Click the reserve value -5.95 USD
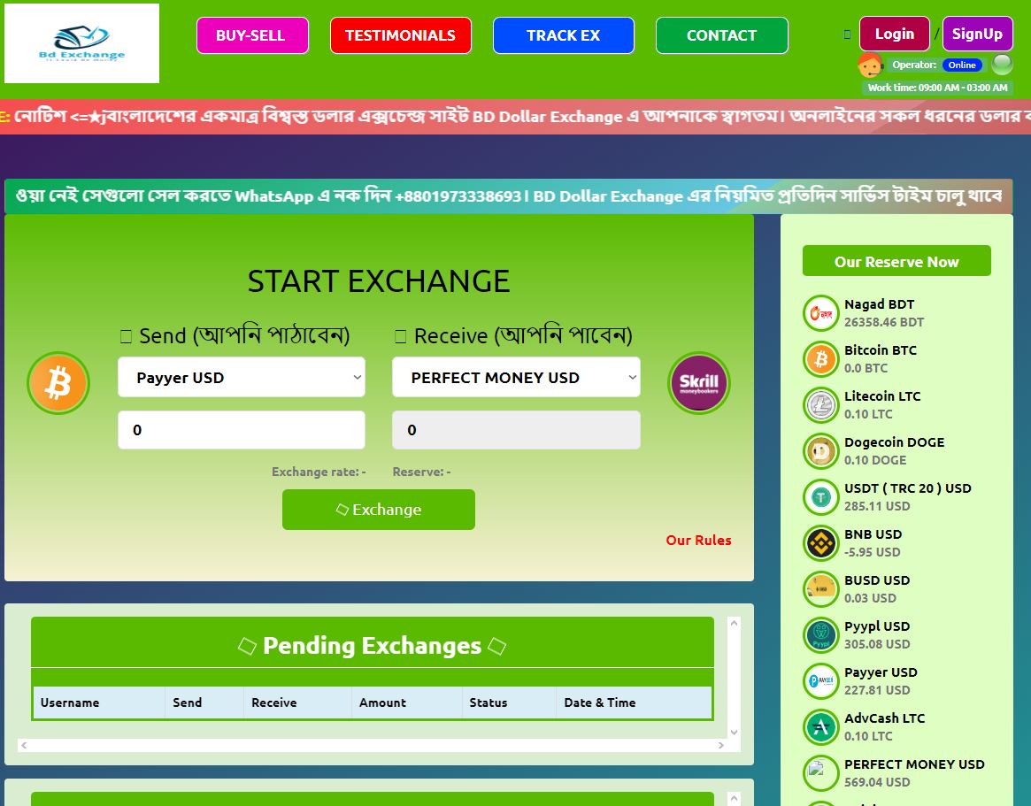This screenshot has height=806, width=1031. [x=873, y=552]
